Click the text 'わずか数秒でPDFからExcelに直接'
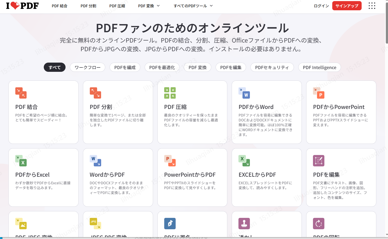 pos(43,183)
